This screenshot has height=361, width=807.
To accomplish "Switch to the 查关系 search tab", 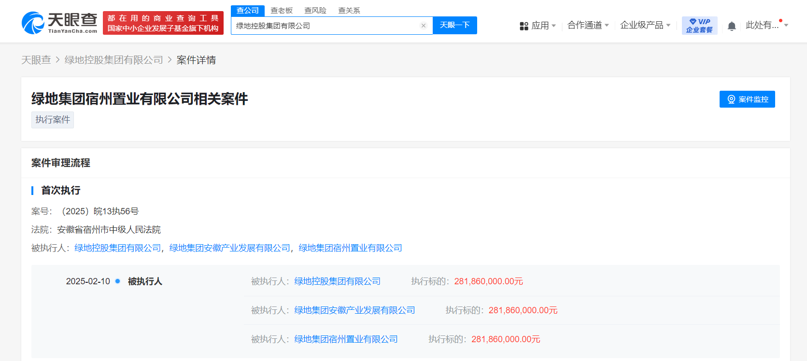I will tap(349, 11).
